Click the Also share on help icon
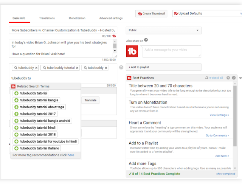Screen dimensions: 242x185 [x=146, y=40]
